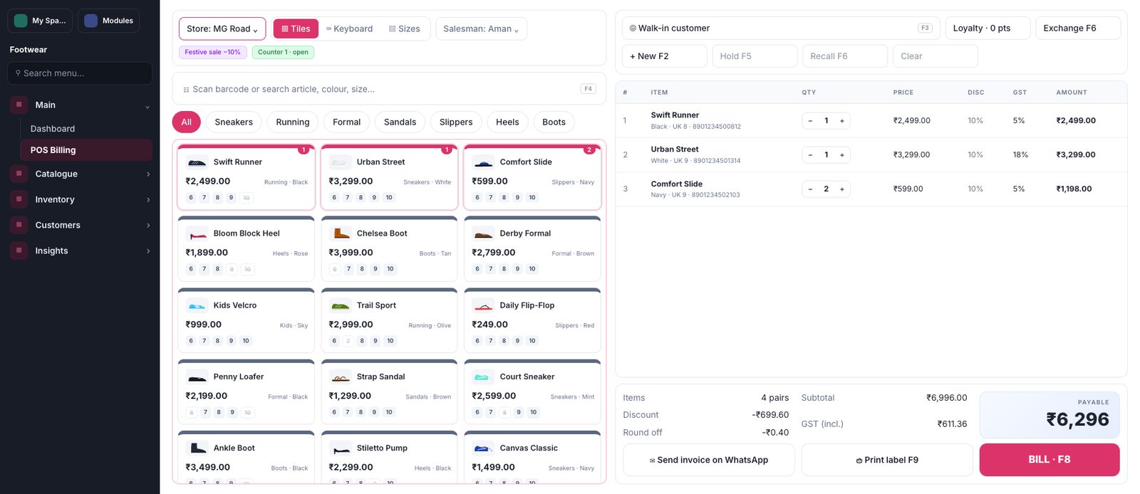Screen dimensions: 1140x494
Task: Select size 9 on Derby Formal tile
Action: pos(517,269)
